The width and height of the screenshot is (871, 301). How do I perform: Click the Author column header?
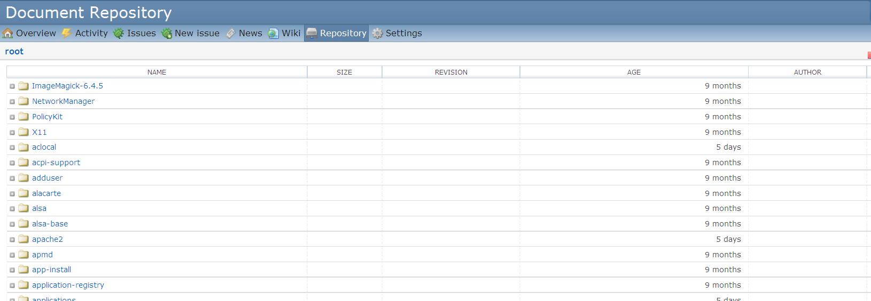(x=807, y=72)
